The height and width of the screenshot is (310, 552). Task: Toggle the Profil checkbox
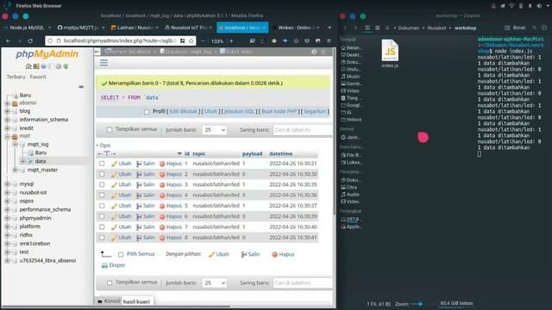(x=147, y=112)
